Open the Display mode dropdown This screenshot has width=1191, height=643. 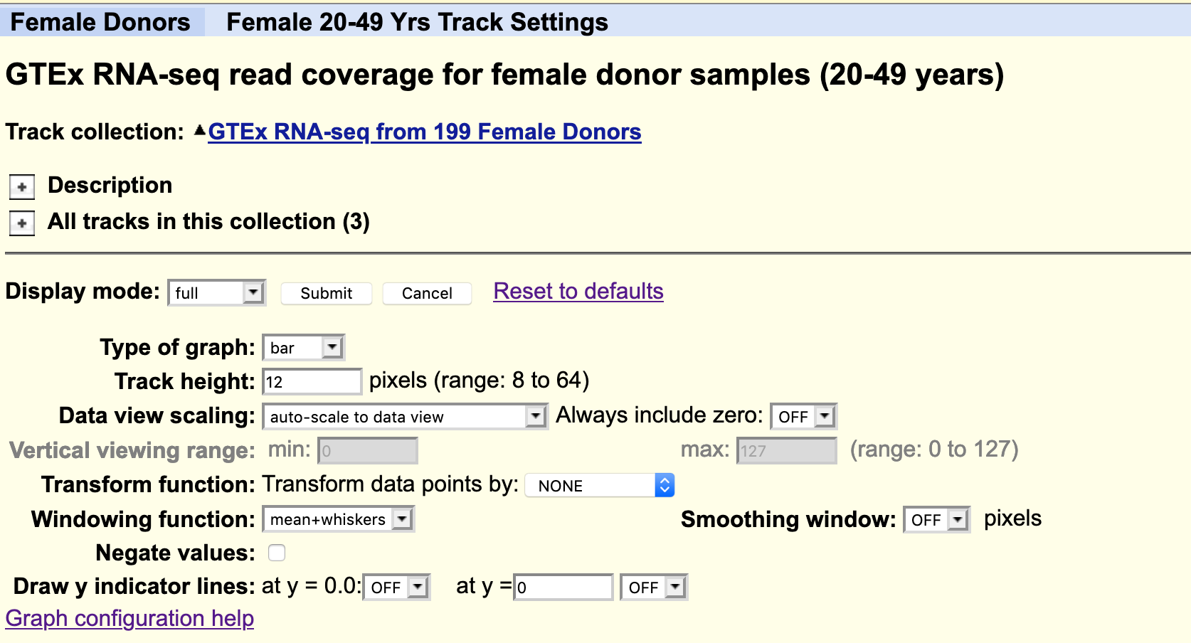[x=216, y=293]
